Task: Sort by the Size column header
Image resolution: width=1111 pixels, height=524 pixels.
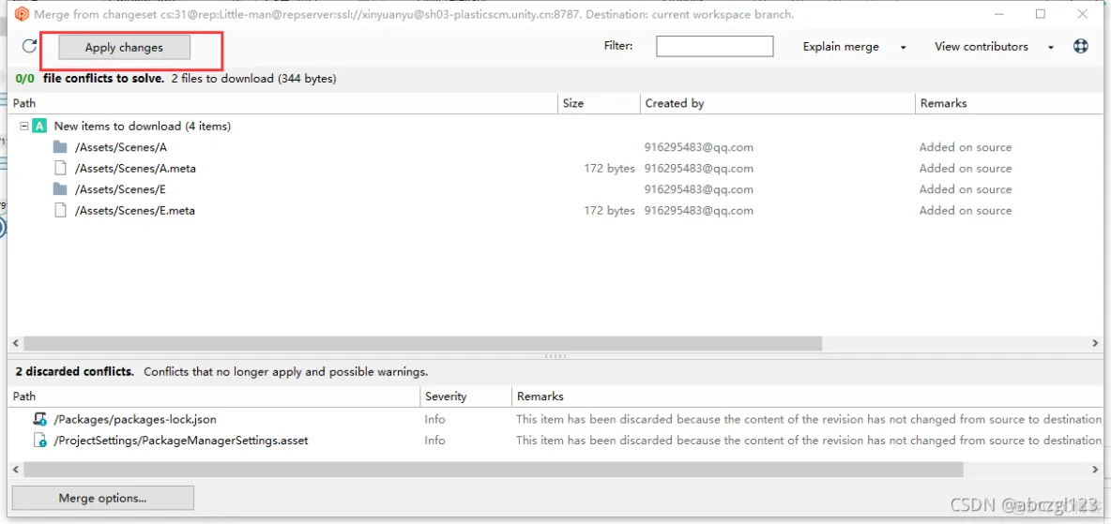Action: (x=600, y=103)
